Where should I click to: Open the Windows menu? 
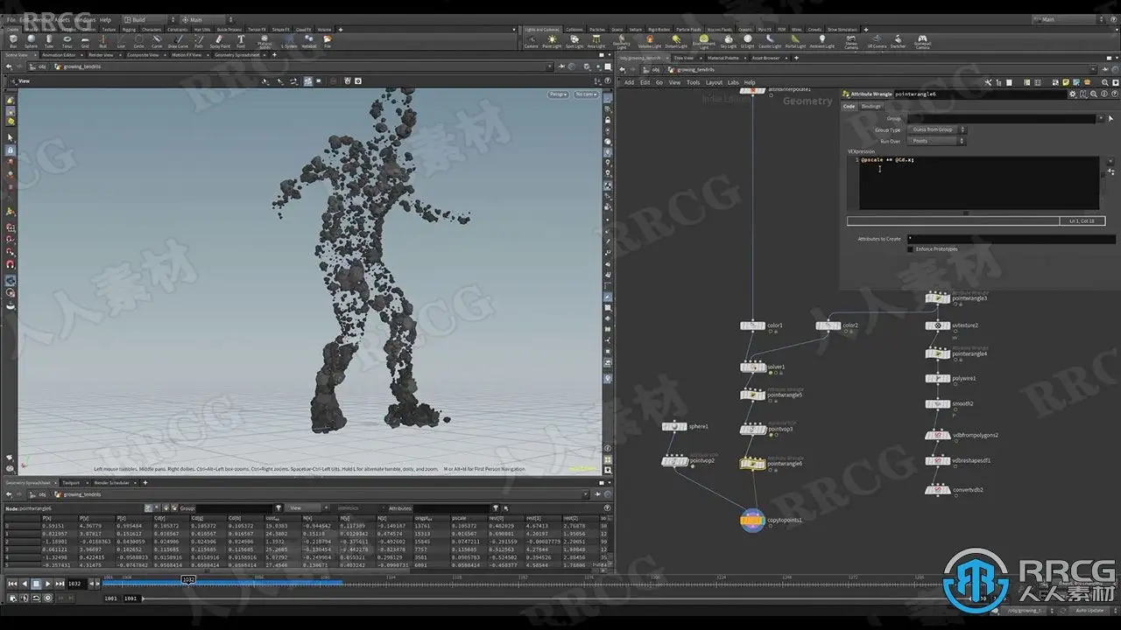pyautogui.click(x=84, y=19)
